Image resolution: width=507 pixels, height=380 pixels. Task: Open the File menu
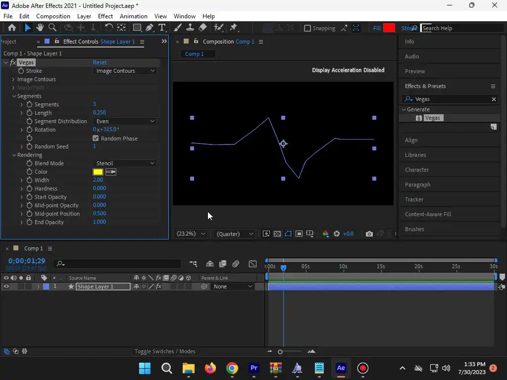coord(8,16)
